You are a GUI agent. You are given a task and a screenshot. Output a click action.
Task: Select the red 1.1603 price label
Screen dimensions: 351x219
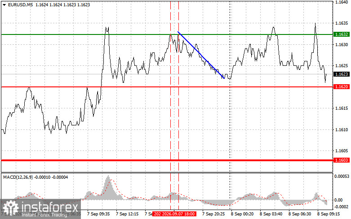tap(342, 160)
